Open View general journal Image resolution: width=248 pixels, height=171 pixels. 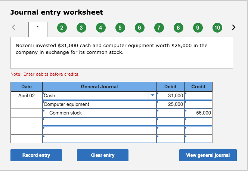click(208, 155)
